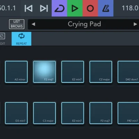Open the EDIT icon next to REPEAT
This screenshot has width=139, height=139.
2,39
